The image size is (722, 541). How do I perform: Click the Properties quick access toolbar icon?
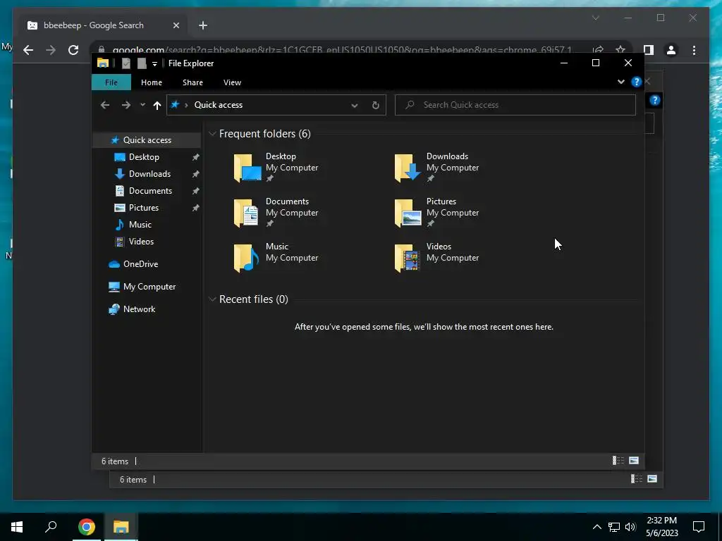point(126,63)
